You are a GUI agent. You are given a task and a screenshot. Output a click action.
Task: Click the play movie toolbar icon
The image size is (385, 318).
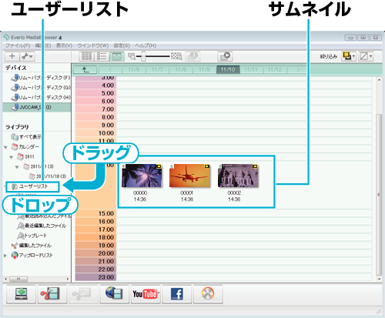coord(225,56)
